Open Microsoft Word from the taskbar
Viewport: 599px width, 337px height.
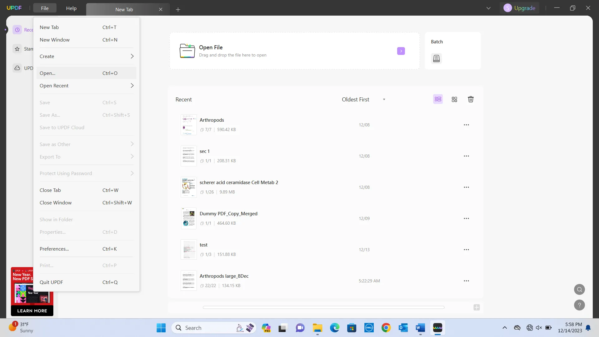click(x=420, y=328)
